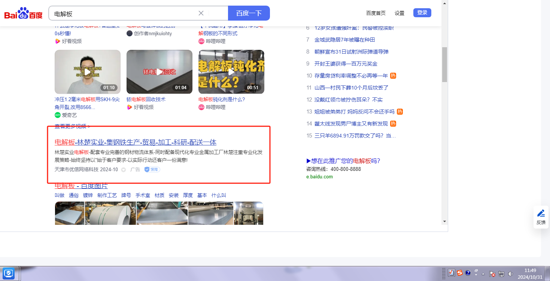550x281 pixels.
Task: Play the 铱电解板回收 video lasting 01:04
Action: pos(159,72)
